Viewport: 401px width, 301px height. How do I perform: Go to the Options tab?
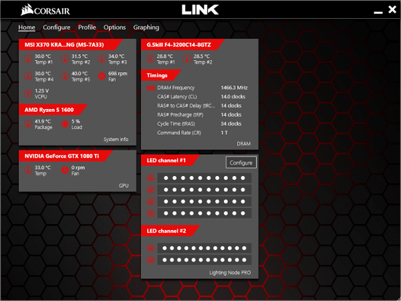114,27
